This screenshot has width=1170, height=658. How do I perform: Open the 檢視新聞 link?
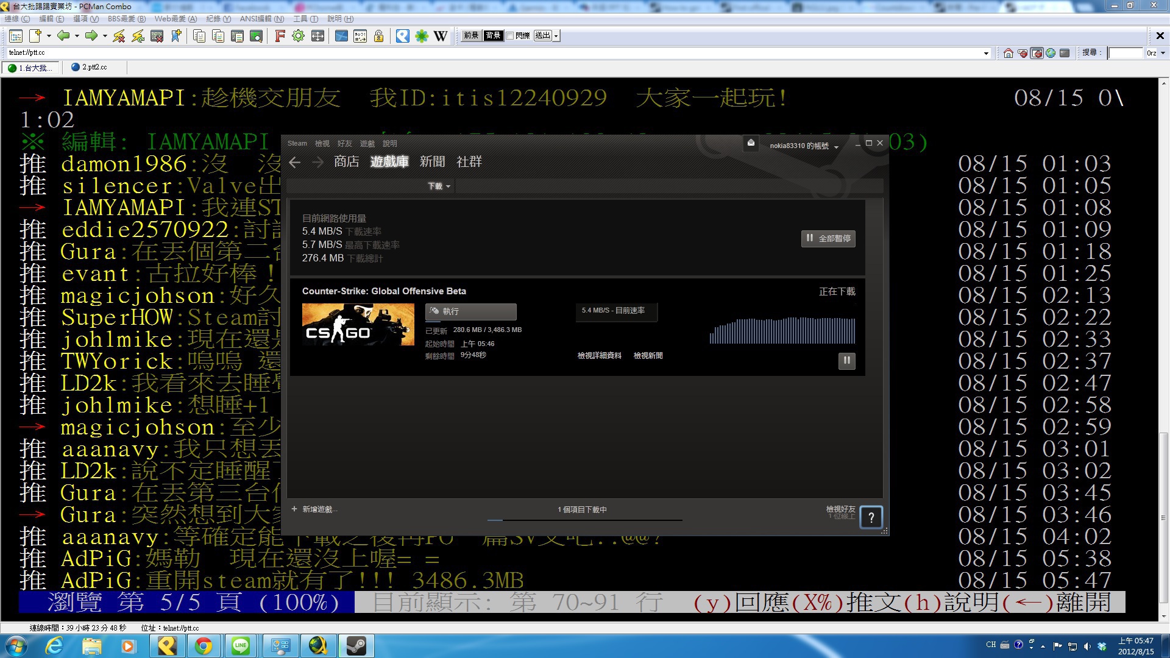[648, 356]
